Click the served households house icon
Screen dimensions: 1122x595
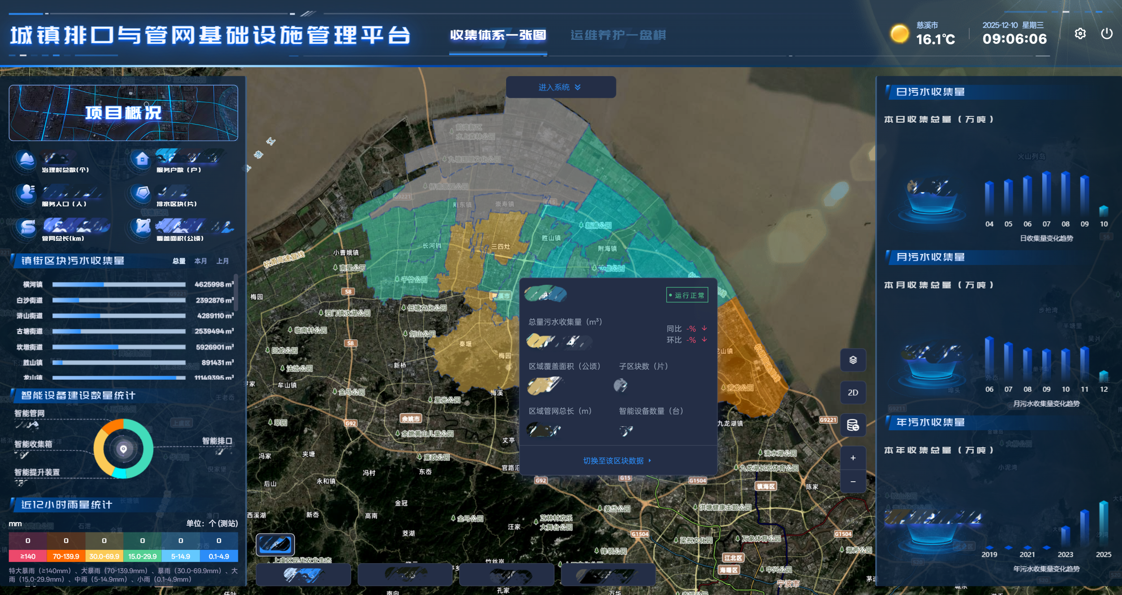142,159
